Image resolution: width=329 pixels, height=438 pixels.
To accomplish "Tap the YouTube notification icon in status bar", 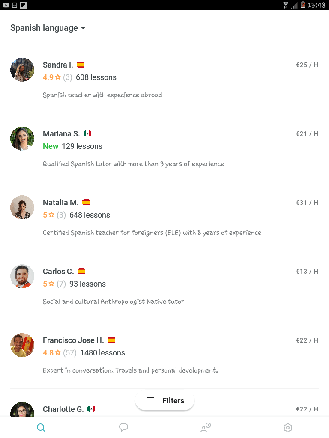I will pos(6,5).
